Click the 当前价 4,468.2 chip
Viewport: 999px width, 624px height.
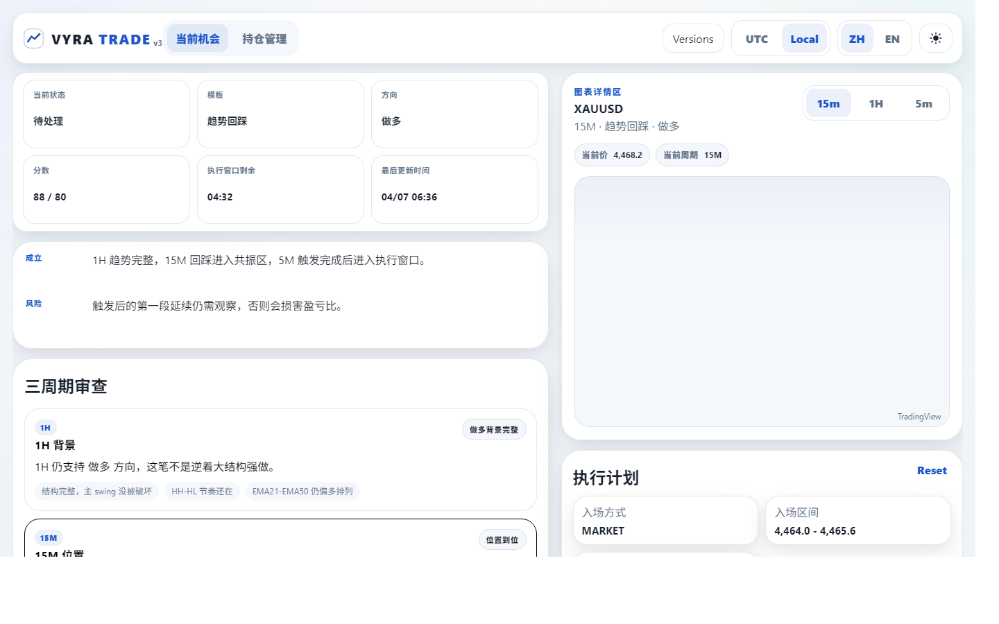(x=612, y=155)
